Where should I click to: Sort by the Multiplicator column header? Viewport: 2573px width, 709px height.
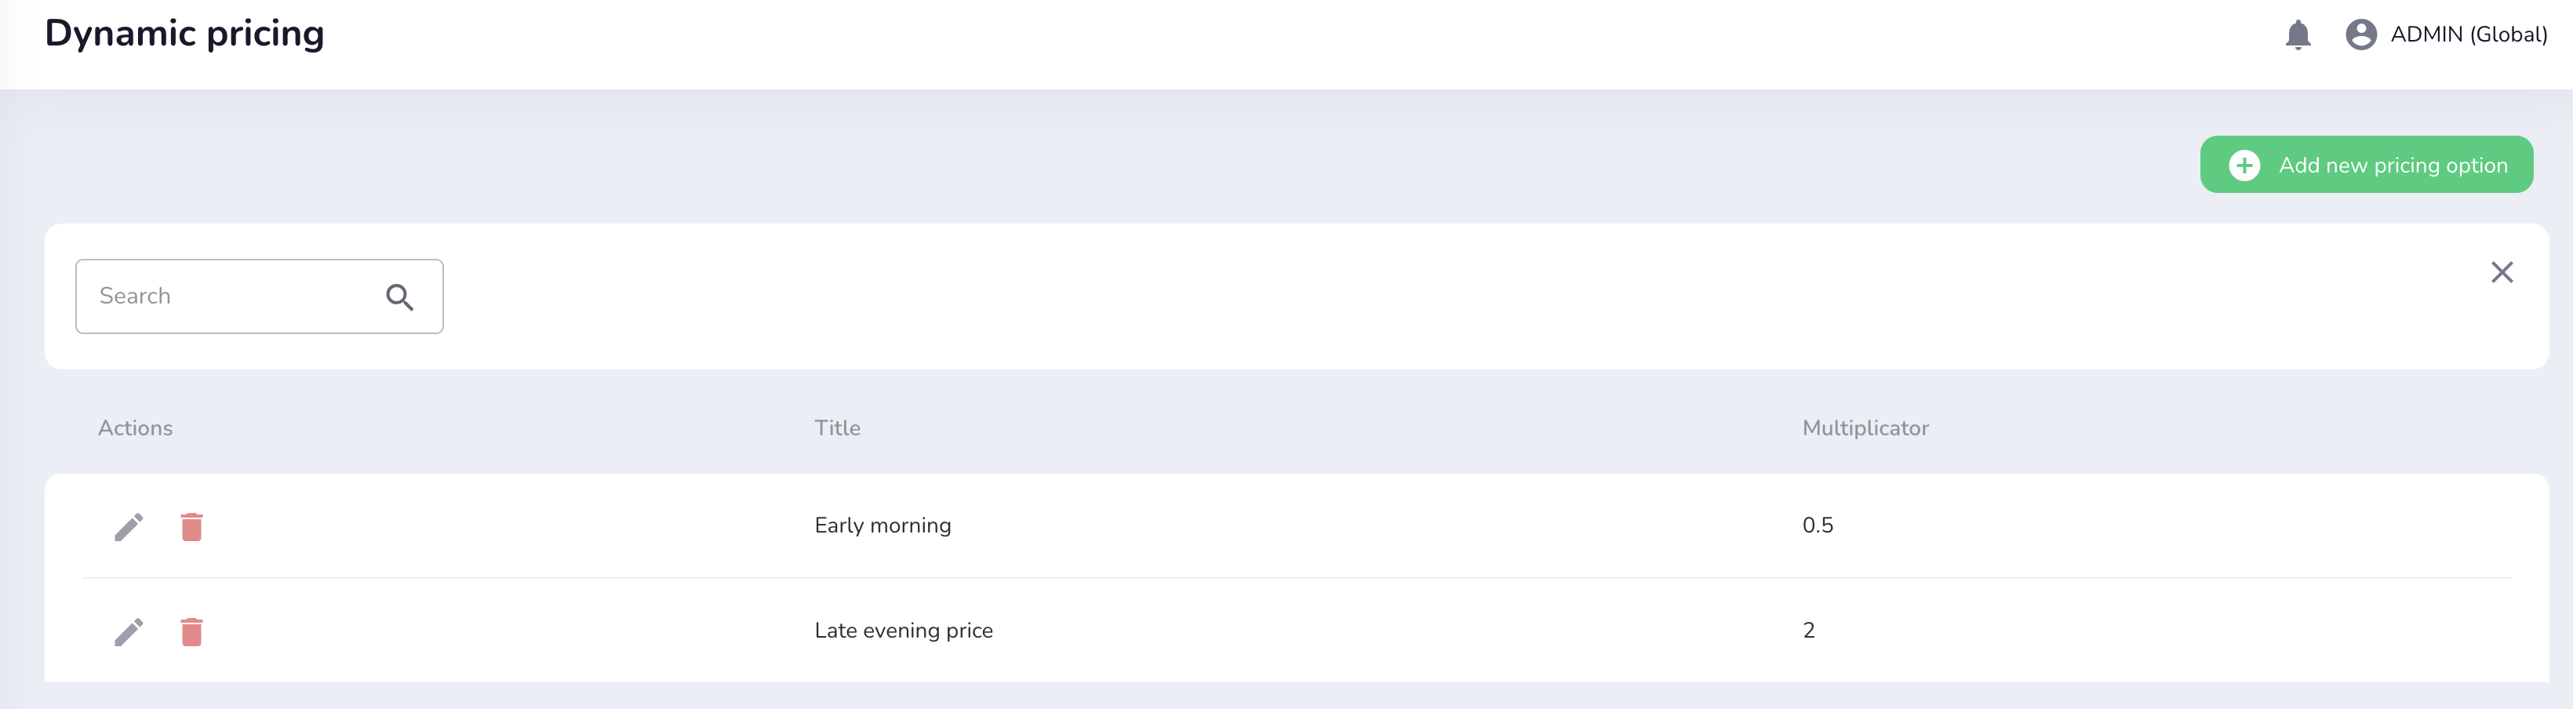[x=1865, y=428]
